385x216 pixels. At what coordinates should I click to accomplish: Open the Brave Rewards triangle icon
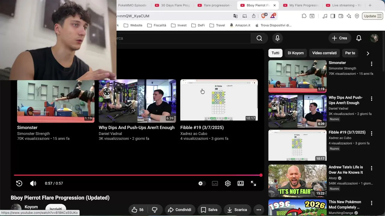(x=273, y=16)
